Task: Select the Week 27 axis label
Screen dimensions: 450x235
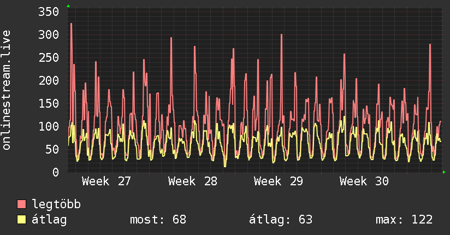Action: click(106, 181)
